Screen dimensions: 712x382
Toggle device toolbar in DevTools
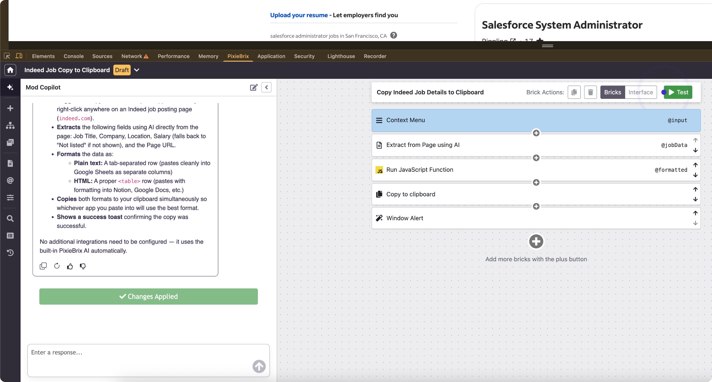(19, 56)
